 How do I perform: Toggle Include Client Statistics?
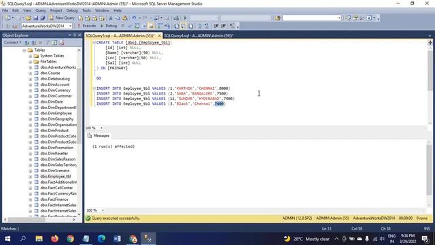coord(167,26)
